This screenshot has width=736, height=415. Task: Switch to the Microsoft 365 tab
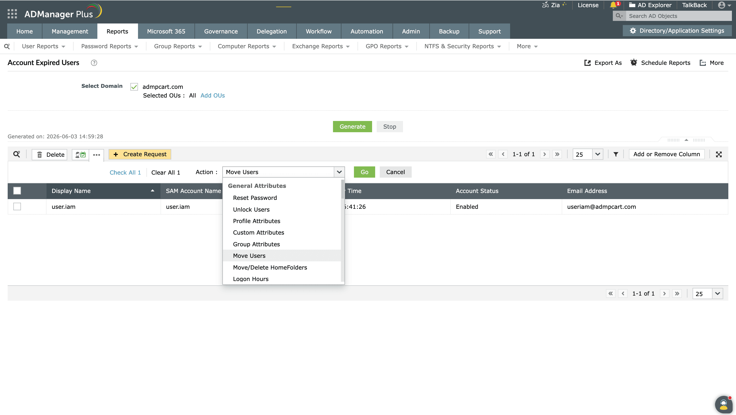166,31
